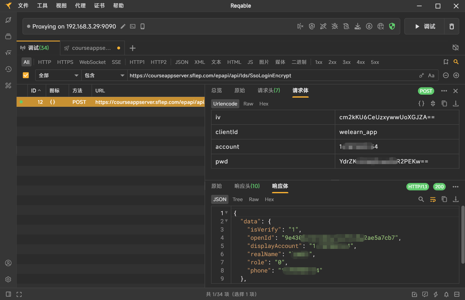This screenshot has width=465, height=300.
Task: Open the 帮助 menu
Action: click(x=118, y=6)
